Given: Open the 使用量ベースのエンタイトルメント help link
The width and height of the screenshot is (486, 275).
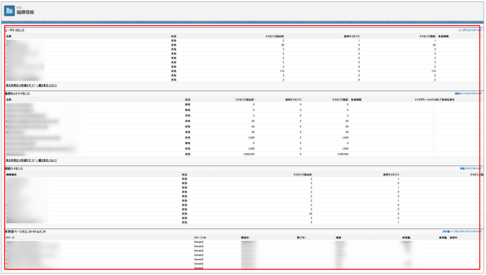Looking at the screenshot, I should click(461, 232).
